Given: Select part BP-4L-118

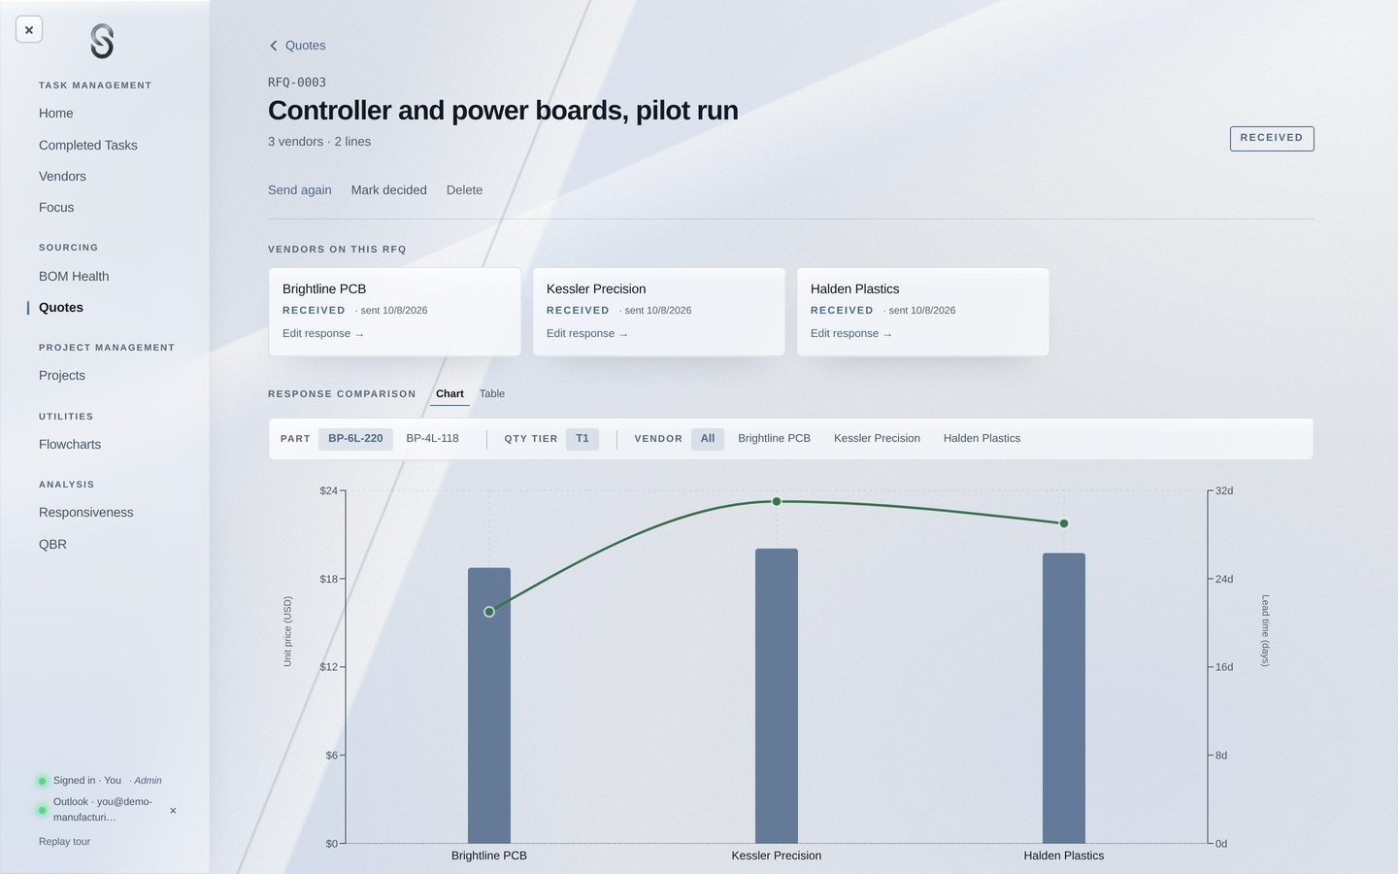Looking at the screenshot, I should (432, 439).
